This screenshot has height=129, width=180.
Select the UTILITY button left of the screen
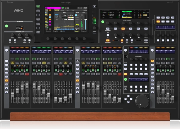(38, 32)
